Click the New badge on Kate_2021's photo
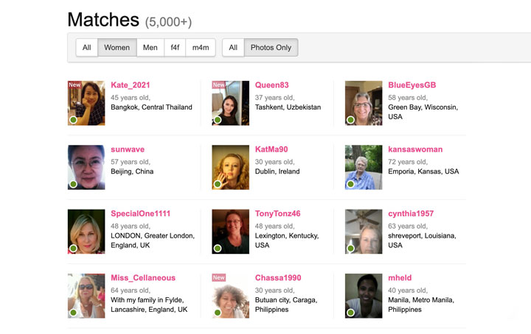 pyautogui.click(x=74, y=85)
